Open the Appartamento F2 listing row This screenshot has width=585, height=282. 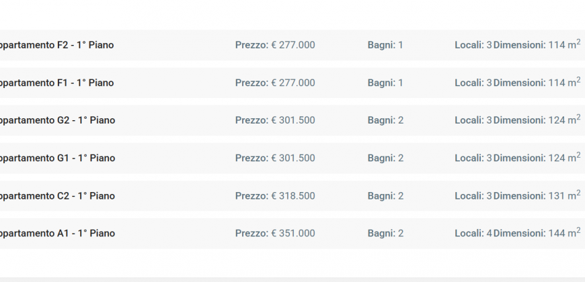292,45
